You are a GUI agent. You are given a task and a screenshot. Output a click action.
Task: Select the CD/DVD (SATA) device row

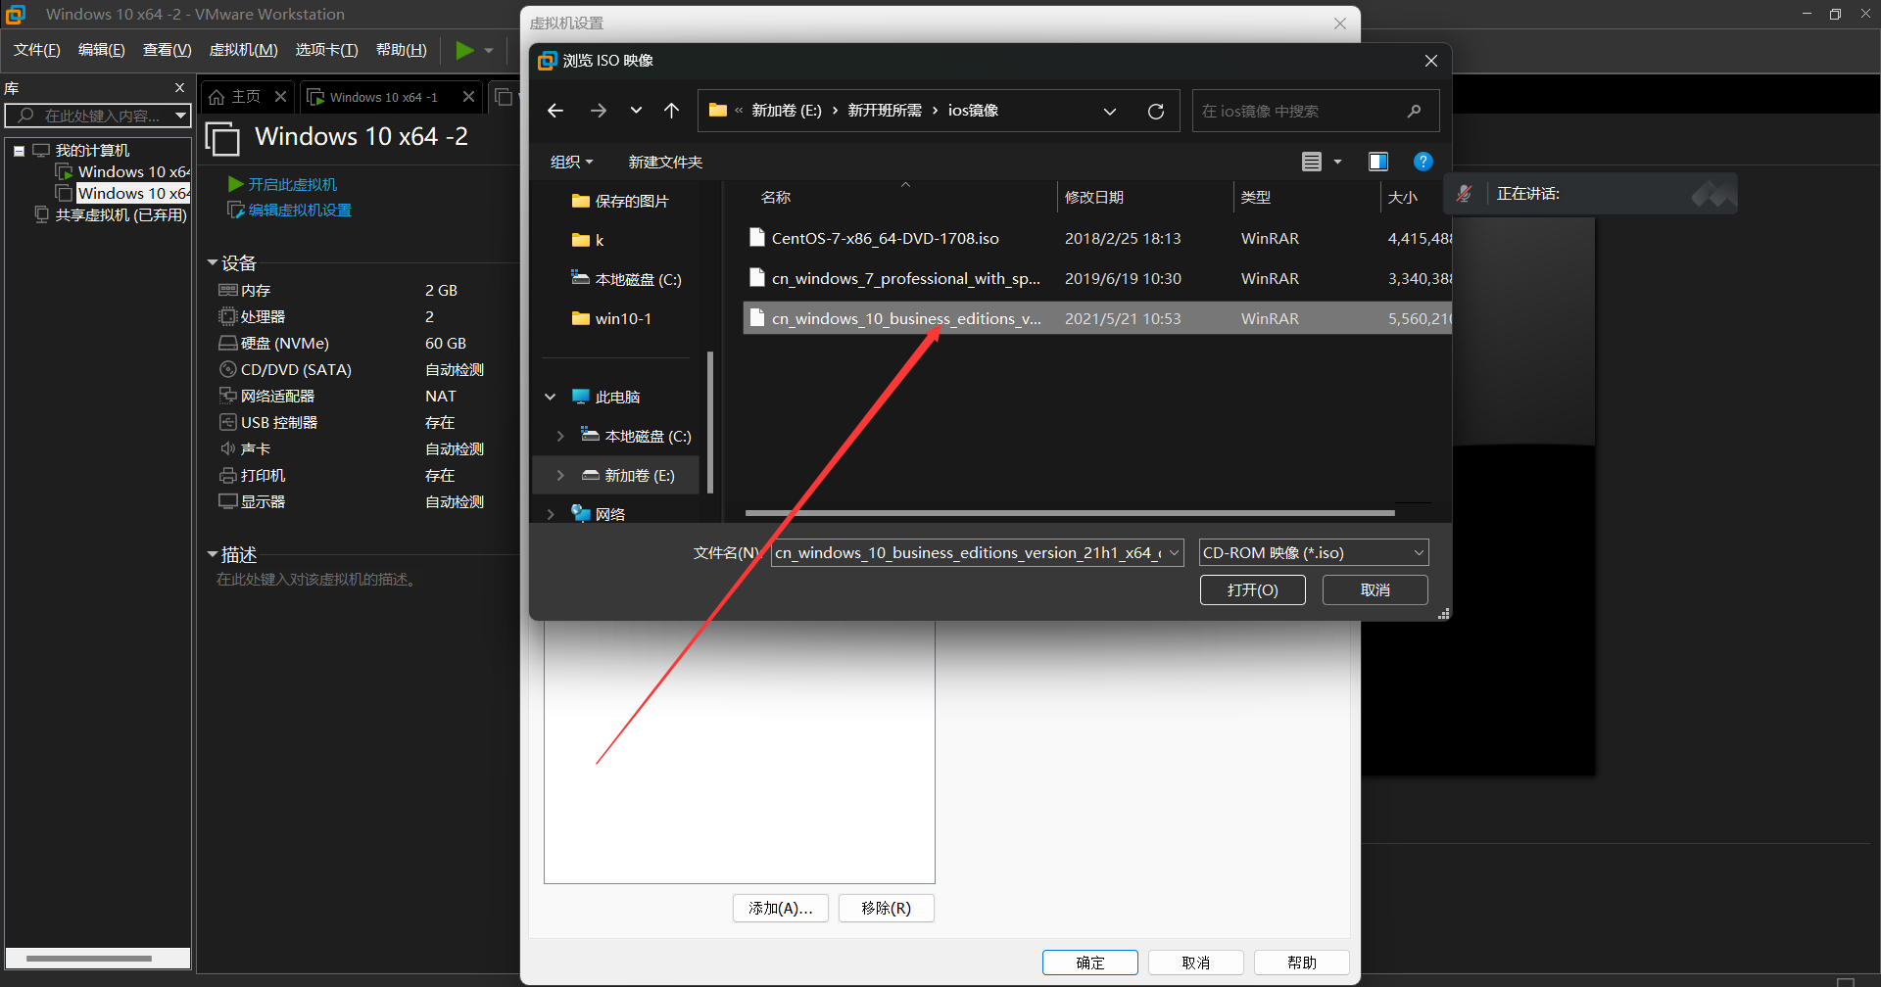coord(353,369)
